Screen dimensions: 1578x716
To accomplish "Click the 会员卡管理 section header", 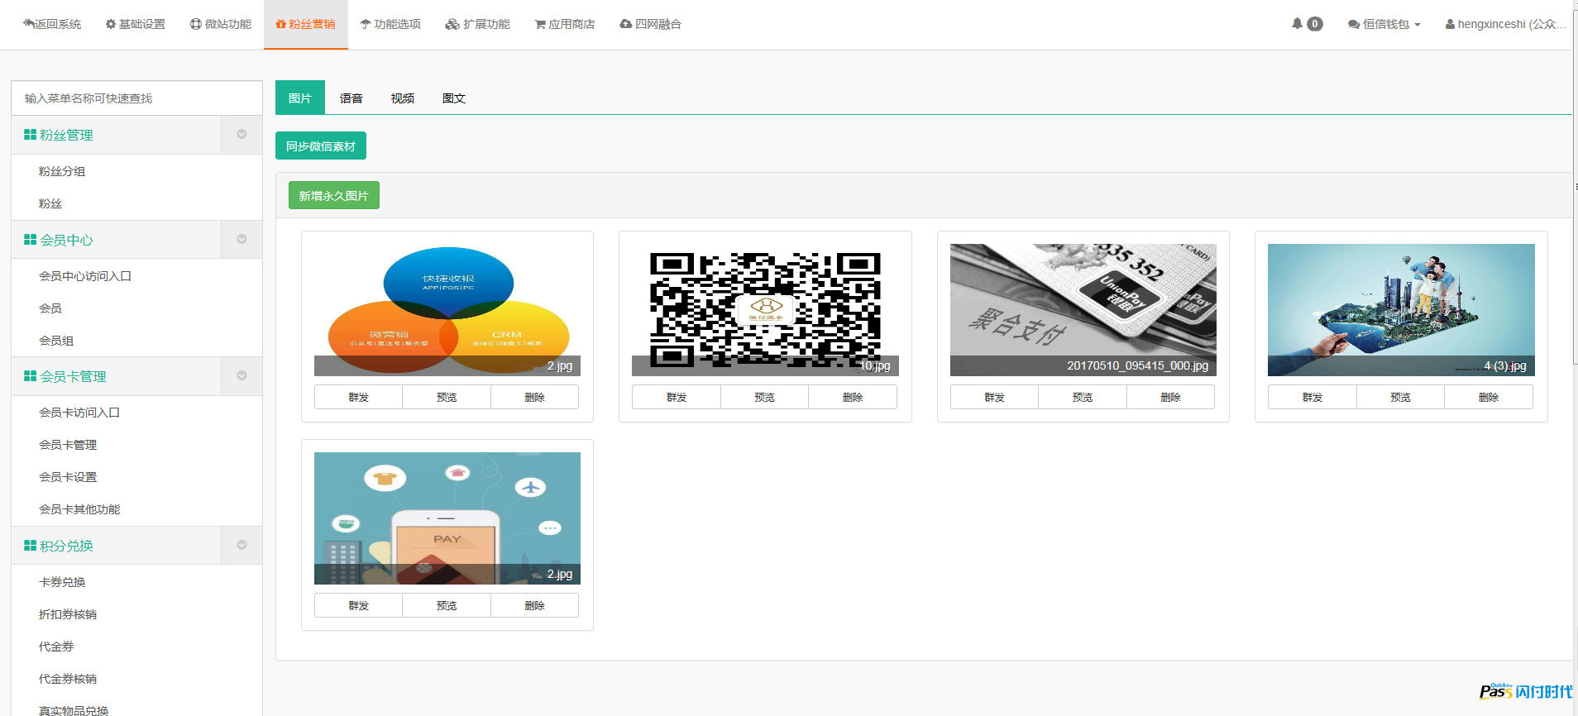I will tap(117, 376).
